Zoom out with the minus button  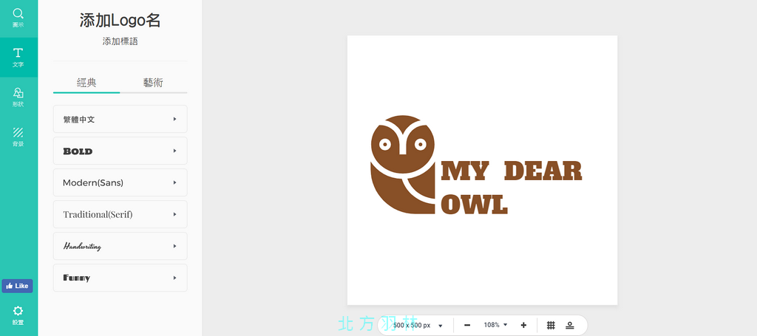[467, 326]
